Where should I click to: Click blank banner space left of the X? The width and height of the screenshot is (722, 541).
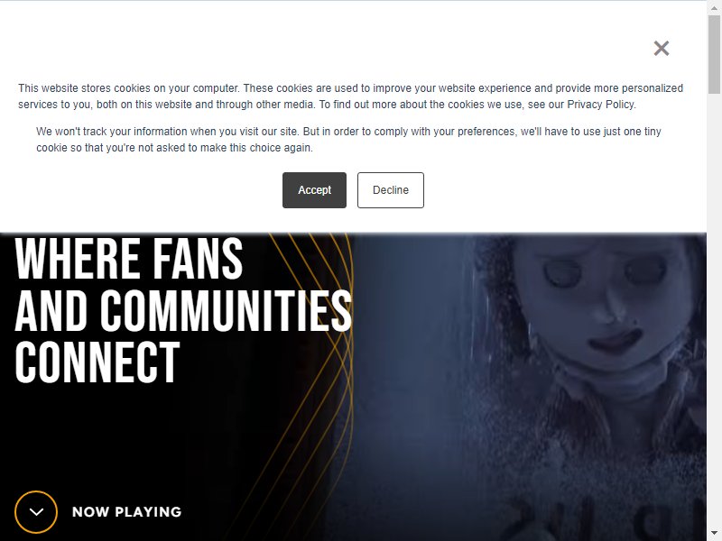point(322,48)
